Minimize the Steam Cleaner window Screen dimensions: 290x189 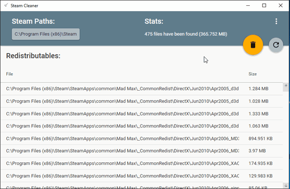point(248,5)
